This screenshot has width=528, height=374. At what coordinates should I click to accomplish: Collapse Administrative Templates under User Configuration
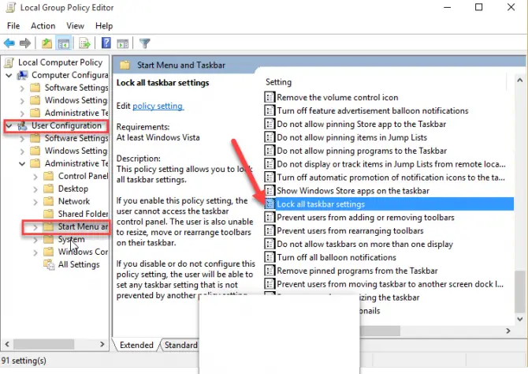22,163
